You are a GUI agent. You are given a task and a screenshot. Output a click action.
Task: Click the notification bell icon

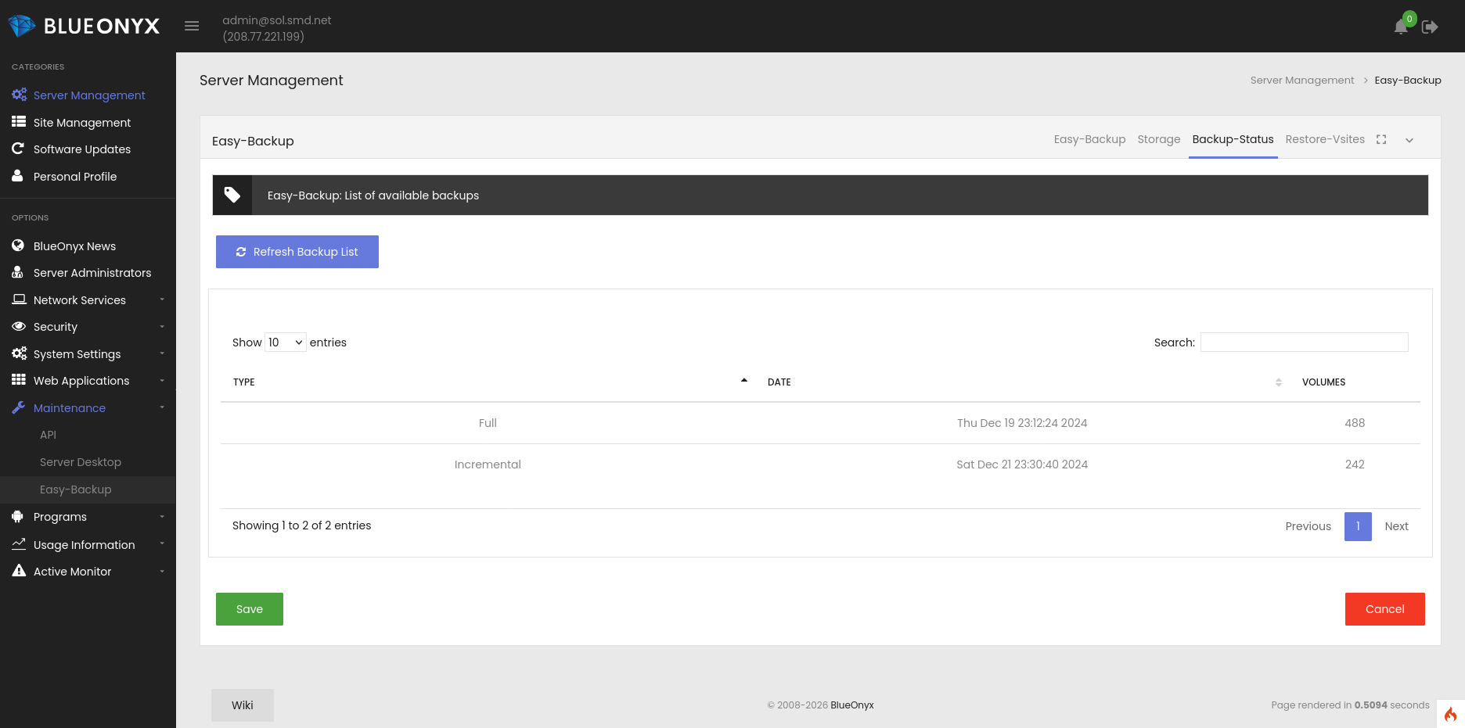(1401, 27)
